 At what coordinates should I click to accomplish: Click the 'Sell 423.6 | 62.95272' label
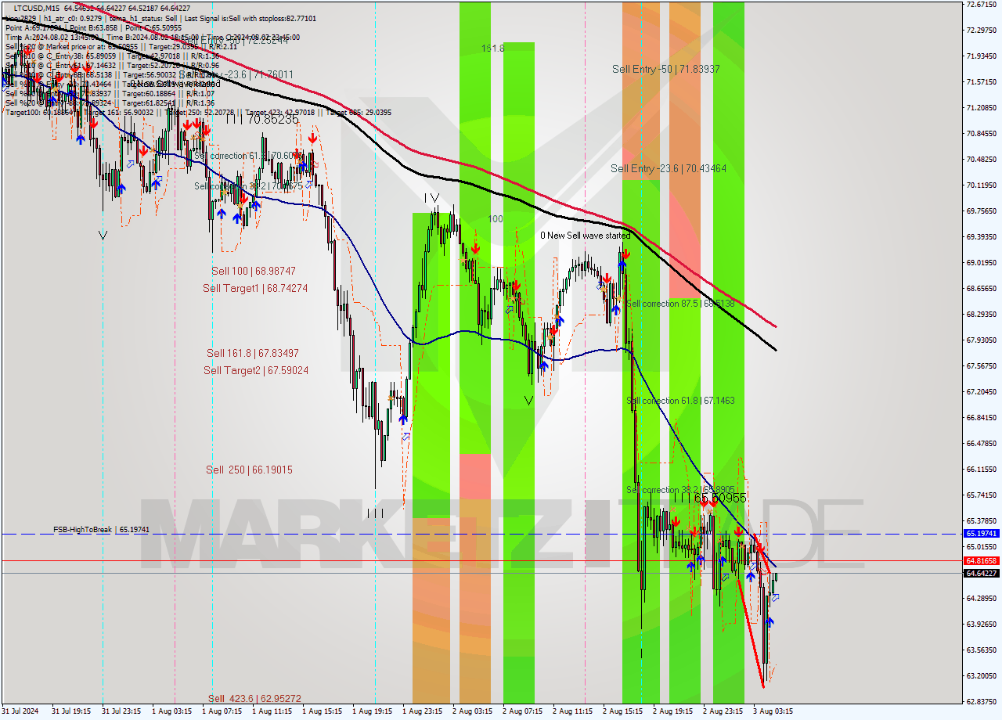pyautogui.click(x=254, y=698)
